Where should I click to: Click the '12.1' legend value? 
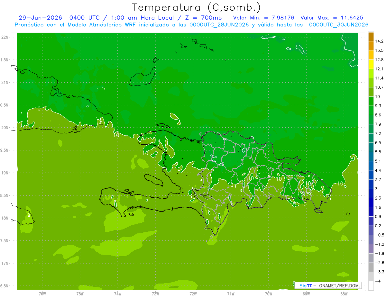pyautogui.click(x=380, y=69)
